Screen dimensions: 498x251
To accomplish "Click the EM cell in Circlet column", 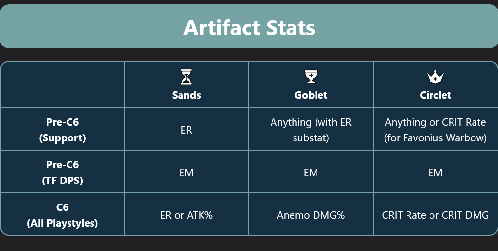I will tap(435, 172).
